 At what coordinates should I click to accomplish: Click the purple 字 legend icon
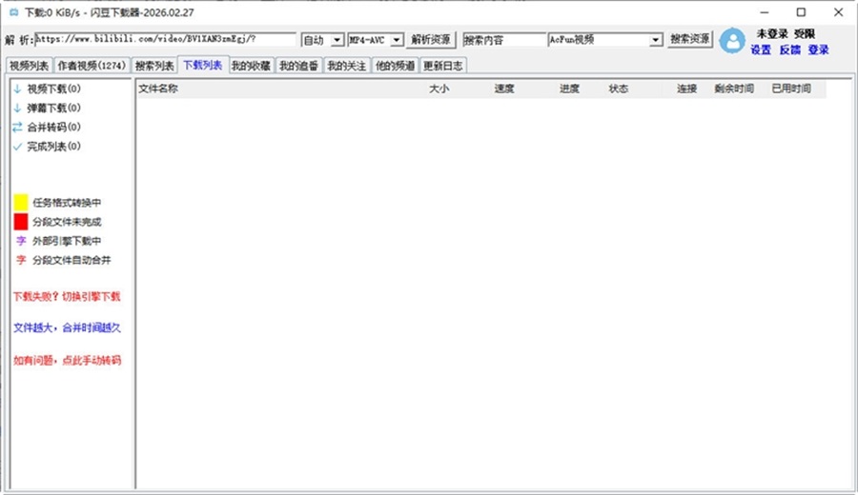click(x=21, y=241)
